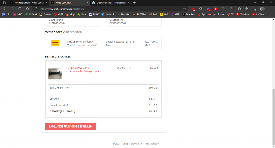Image resolution: width=275 pixels, height=148 pixels.
Task: Add this page to favorites
Action: [185, 9]
